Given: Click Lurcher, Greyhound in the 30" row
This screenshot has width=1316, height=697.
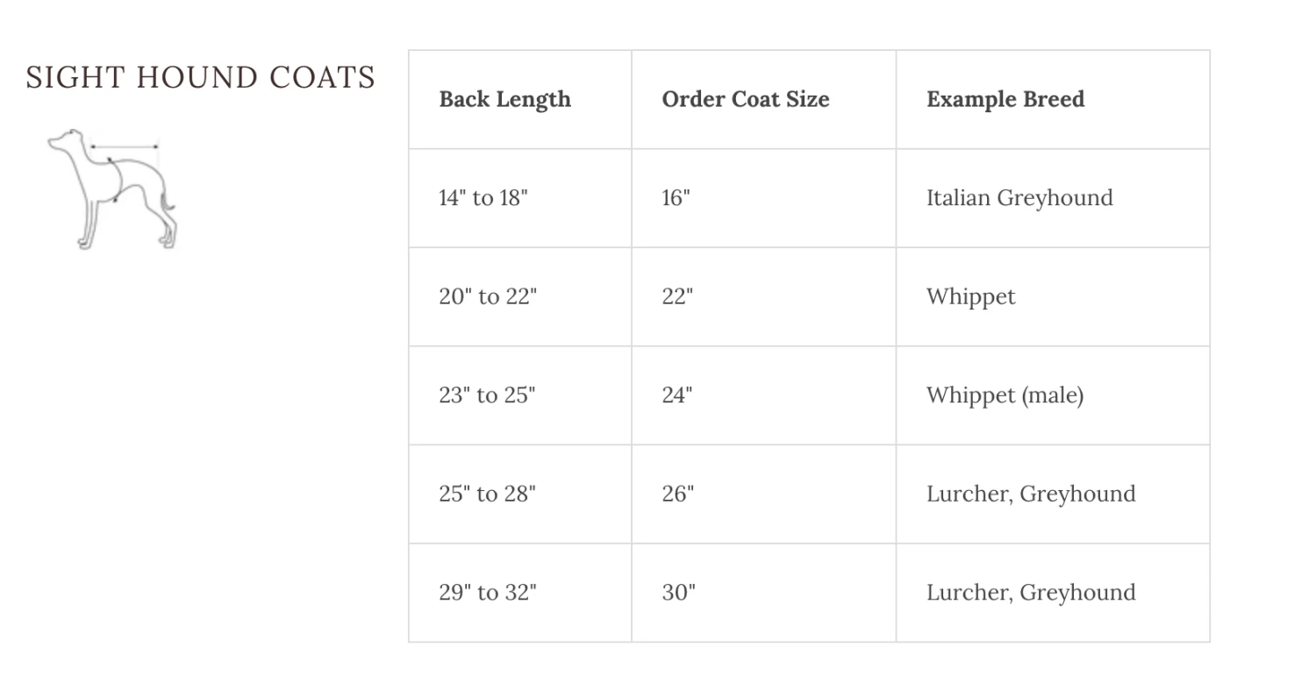Looking at the screenshot, I should coord(1031,593).
